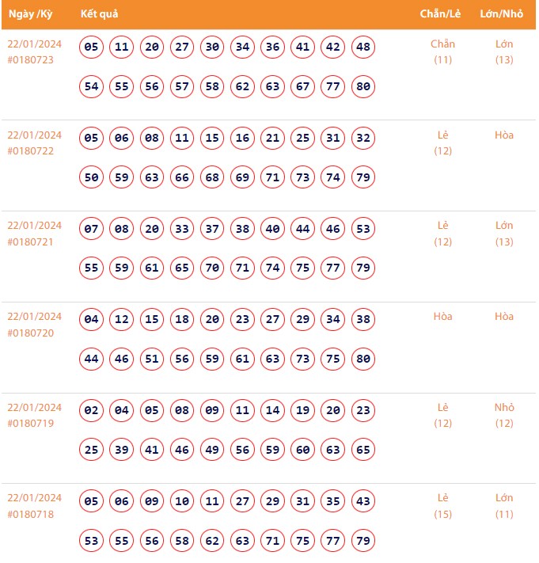Click the draw ID #0180720
Screen dimensions: 539x563
[31, 333]
